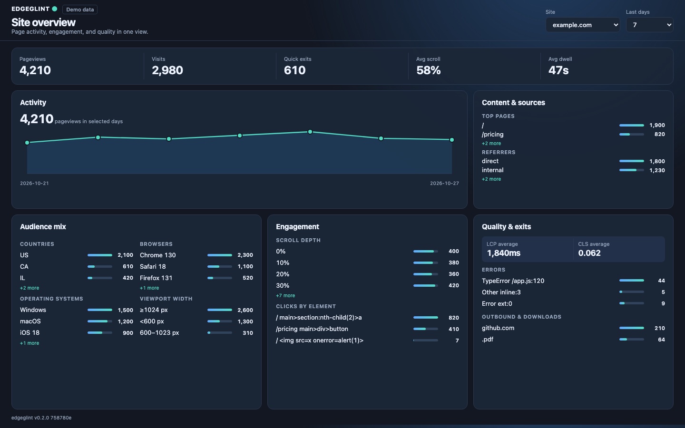
Task: Click the edgeglint v0.2.0 version footer
Action: 41,418
